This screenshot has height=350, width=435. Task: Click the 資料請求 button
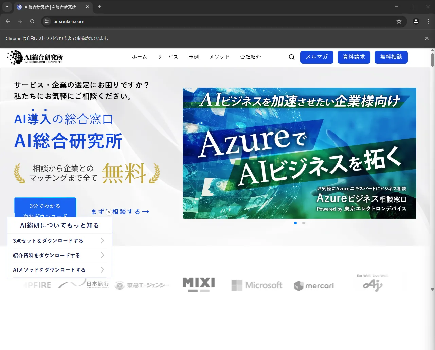coord(354,57)
